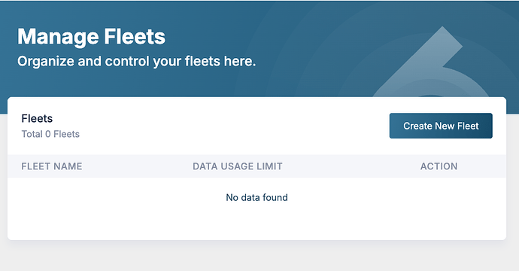519x271 pixels.
Task: Select the Fleets card title
Action: pos(37,119)
